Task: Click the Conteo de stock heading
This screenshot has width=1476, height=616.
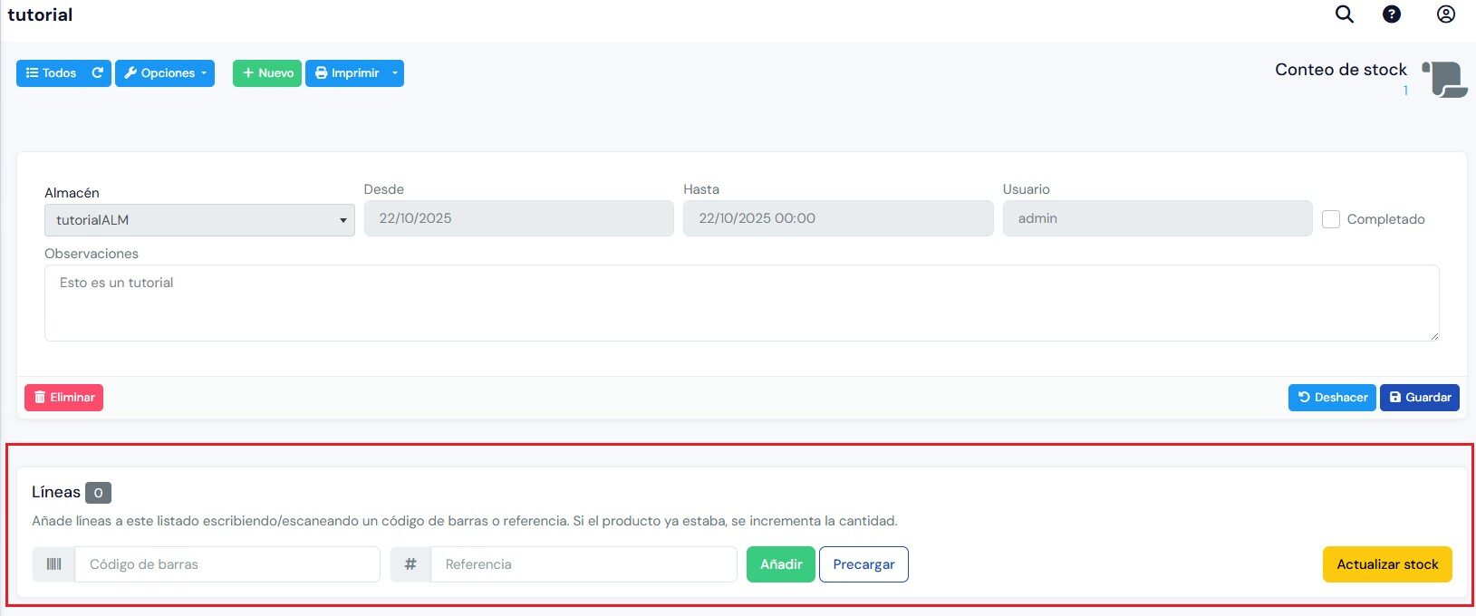Action: point(1341,70)
